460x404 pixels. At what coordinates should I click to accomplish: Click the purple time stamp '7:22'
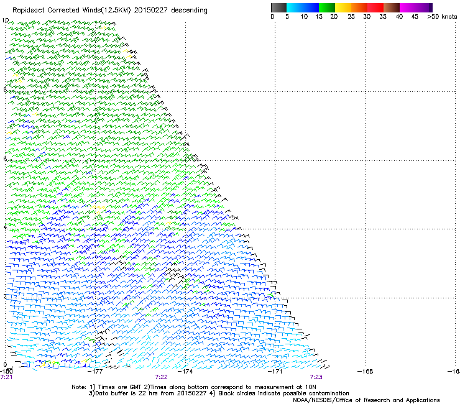162,377
